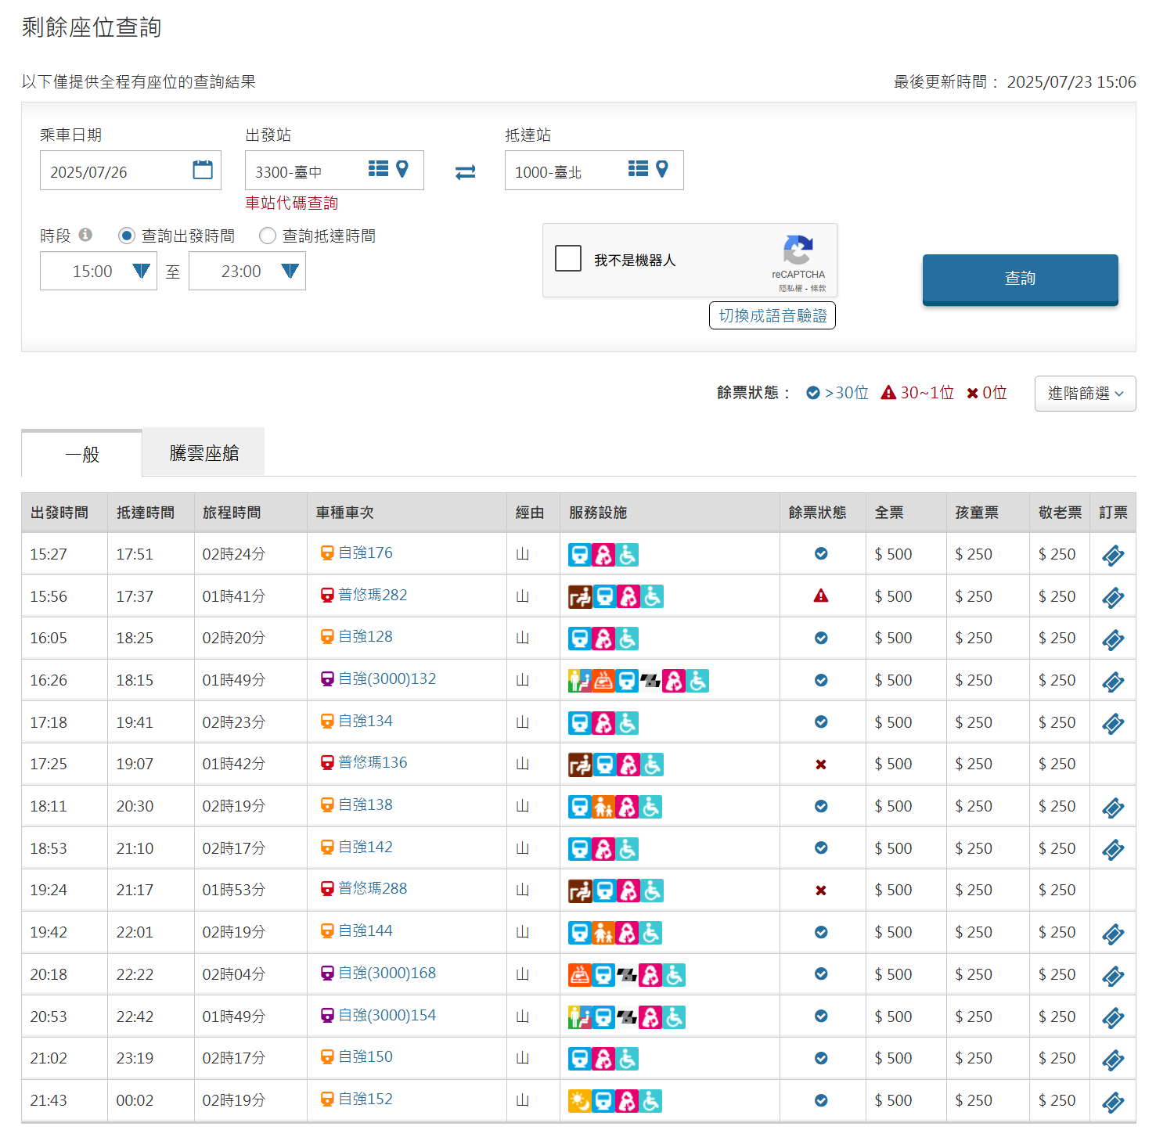The height and width of the screenshot is (1148, 1156).
Task: Open departure station list icon
Action: [x=379, y=168]
